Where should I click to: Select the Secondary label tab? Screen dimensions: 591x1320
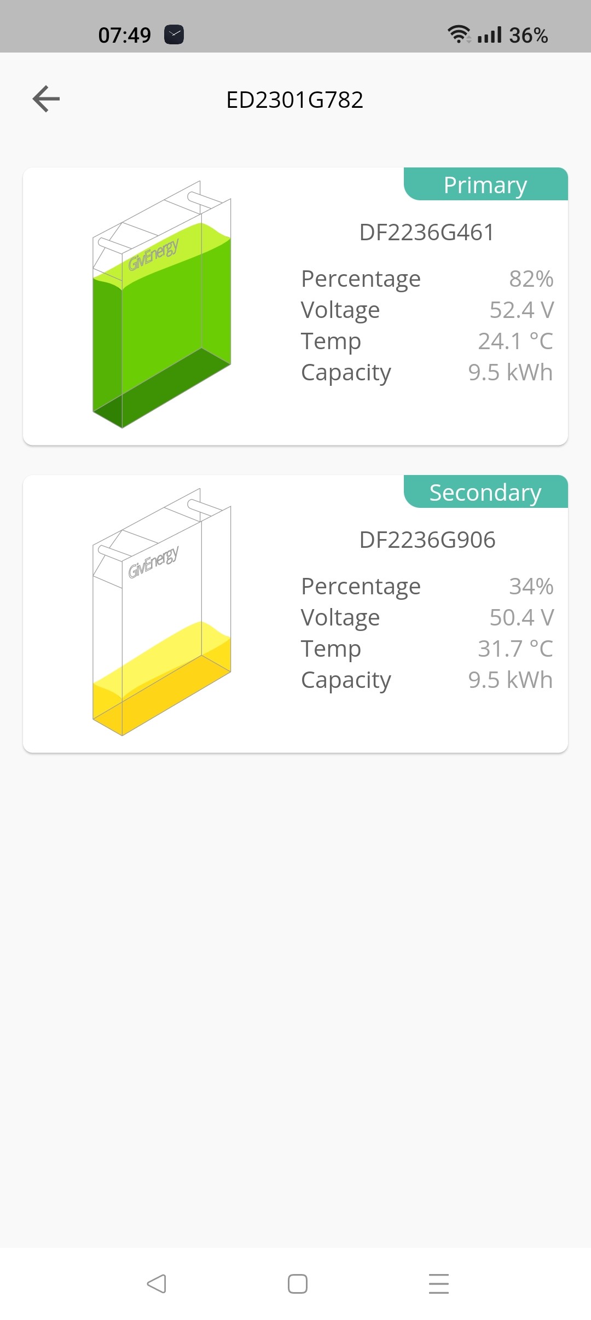pos(485,492)
